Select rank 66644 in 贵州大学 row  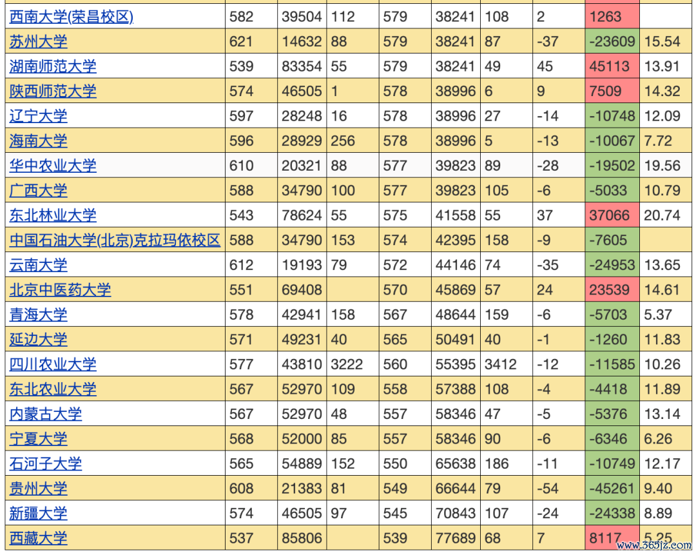coord(456,489)
